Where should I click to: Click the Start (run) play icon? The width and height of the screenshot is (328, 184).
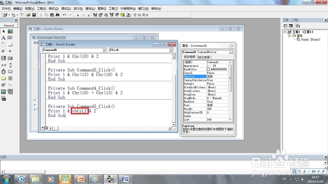coord(78,15)
